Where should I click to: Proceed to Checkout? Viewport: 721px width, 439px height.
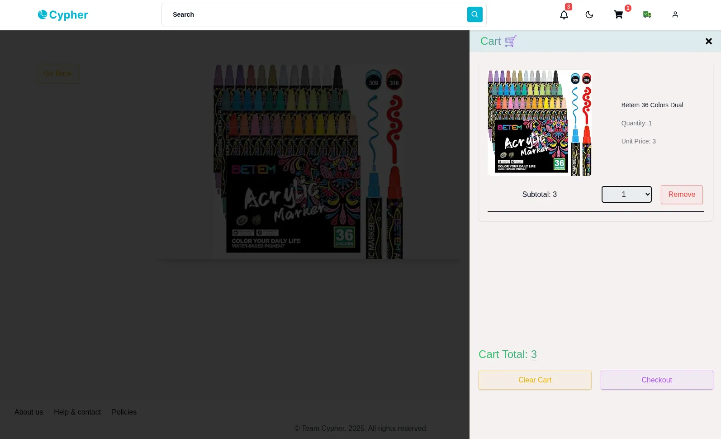pos(656,380)
